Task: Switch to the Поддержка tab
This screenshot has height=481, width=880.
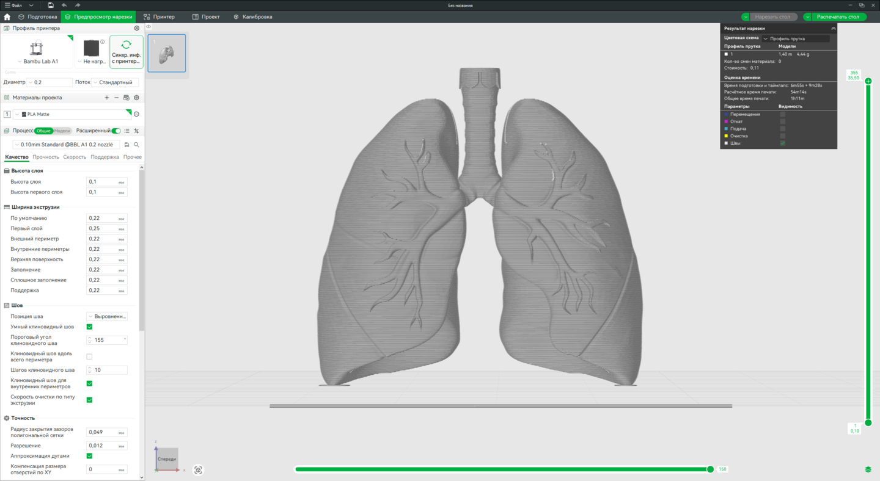Action: pyautogui.click(x=105, y=157)
